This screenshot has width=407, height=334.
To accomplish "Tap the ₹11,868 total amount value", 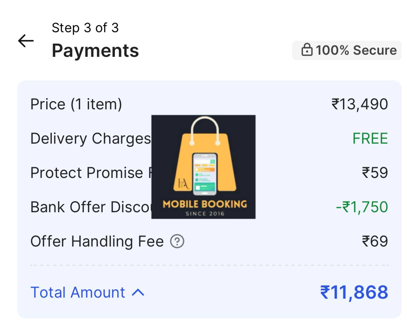I will 354,292.
